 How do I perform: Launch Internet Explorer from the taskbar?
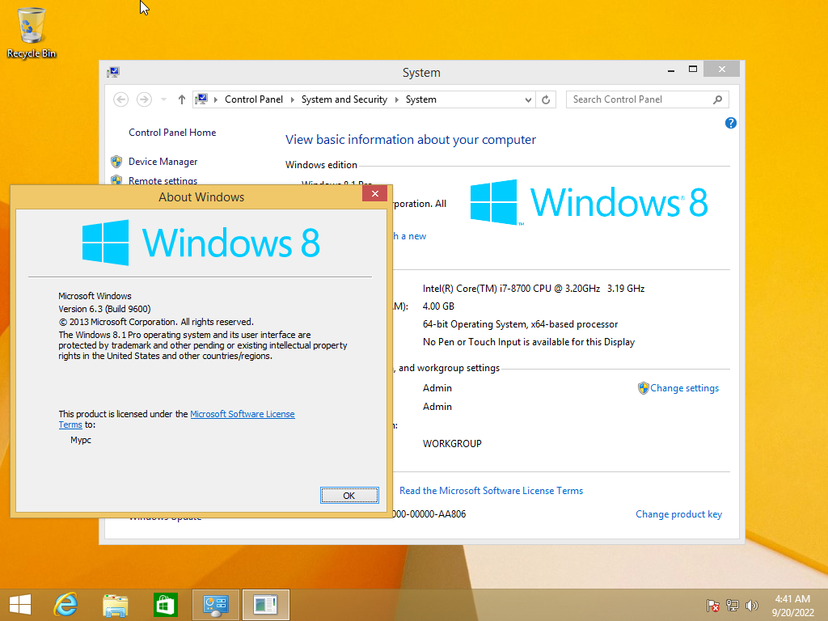pos(66,605)
